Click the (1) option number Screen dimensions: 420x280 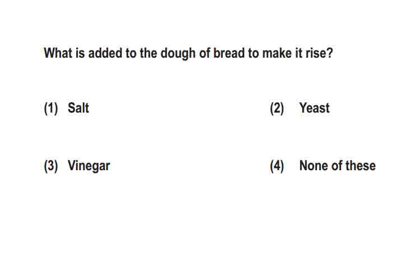pyautogui.click(x=51, y=108)
